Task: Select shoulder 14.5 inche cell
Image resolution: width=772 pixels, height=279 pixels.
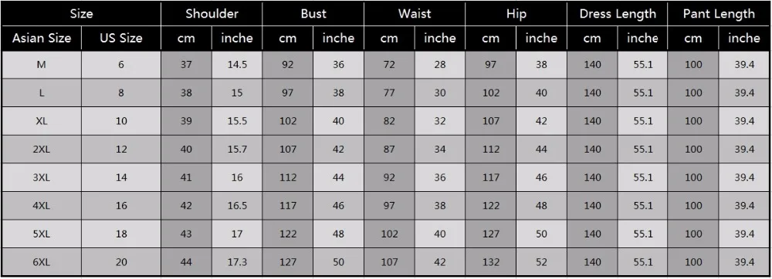Action: [x=237, y=64]
